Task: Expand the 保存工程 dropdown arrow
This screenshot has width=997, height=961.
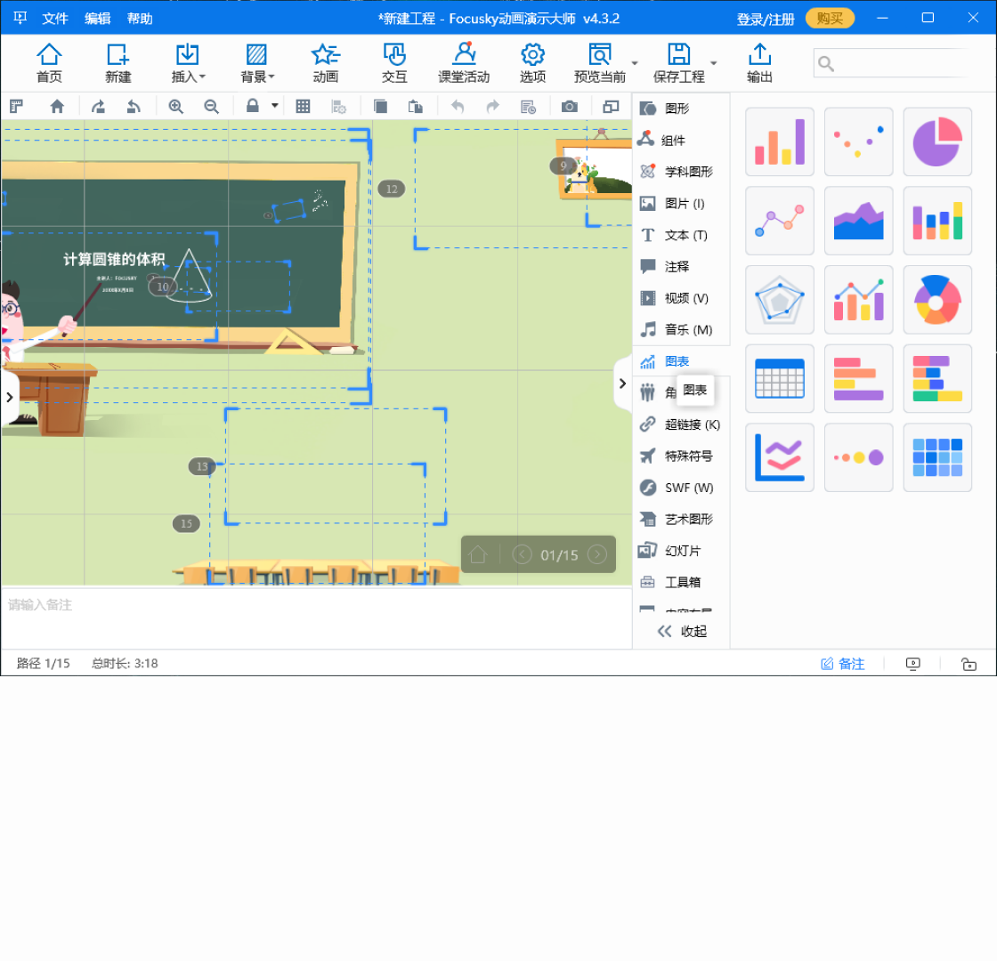Action: point(713,63)
